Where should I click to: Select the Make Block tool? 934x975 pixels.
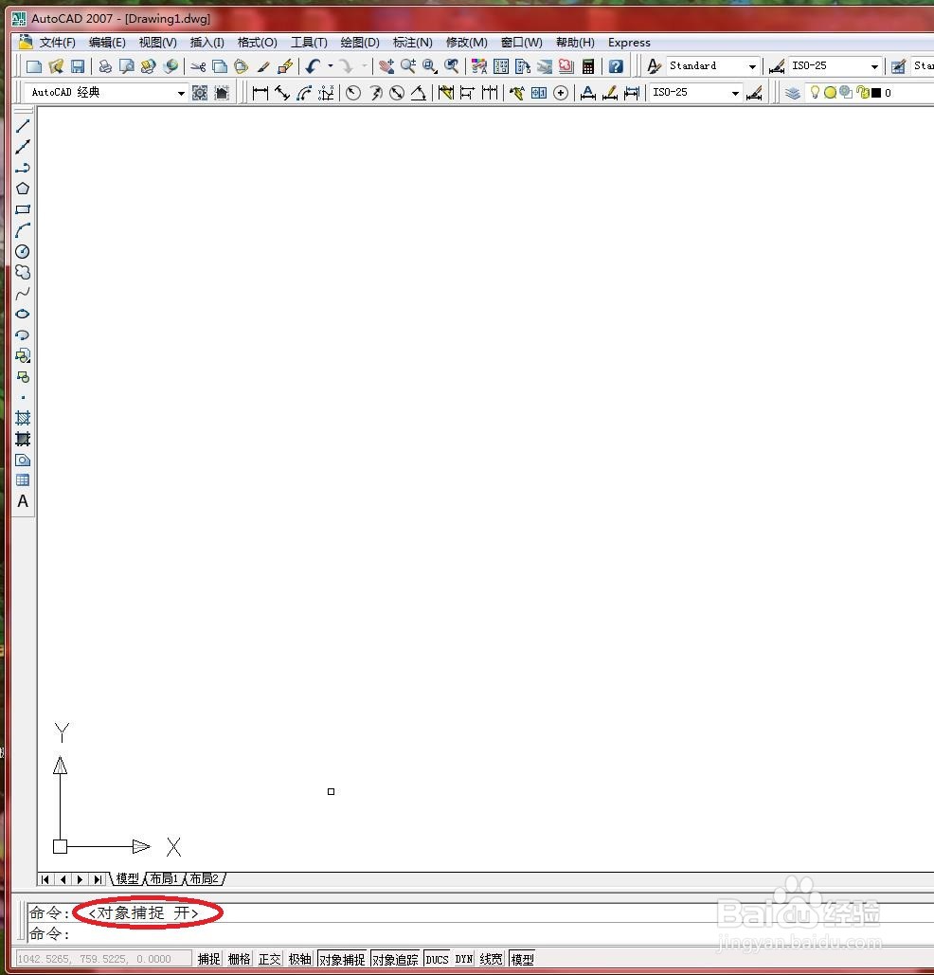[x=23, y=377]
